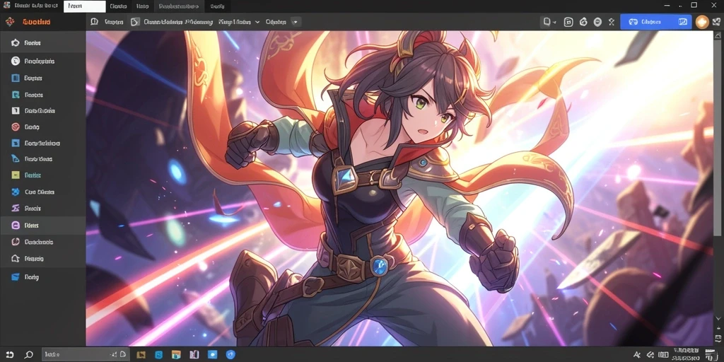Viewport: 724px width, 362px height.
Task: Click the play-in-box icon in toolbar
Action: (x=135, y=22)
